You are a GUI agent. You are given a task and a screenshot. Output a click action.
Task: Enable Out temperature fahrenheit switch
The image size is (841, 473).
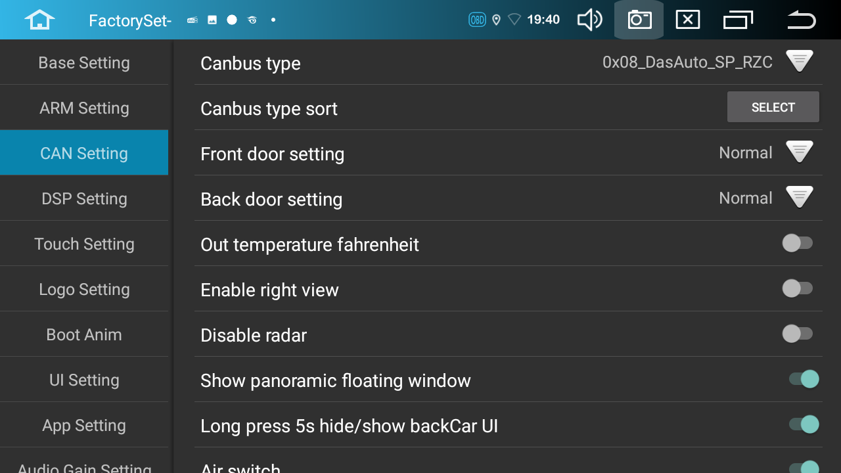798,243
